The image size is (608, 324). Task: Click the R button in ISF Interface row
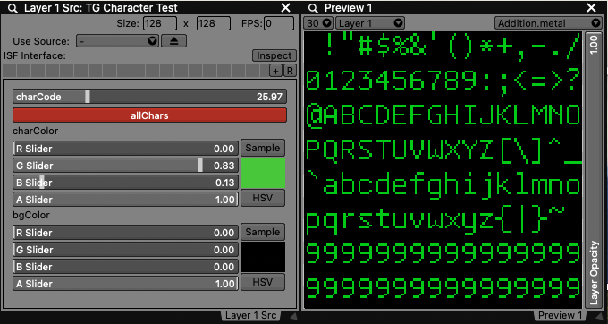tap(290, 71)
